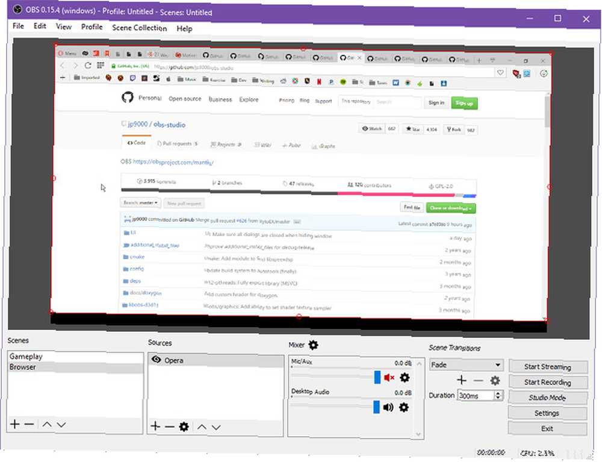The image size is (602, 462).
Task: Remove the selected scene with minus
Action: (29, 424)
